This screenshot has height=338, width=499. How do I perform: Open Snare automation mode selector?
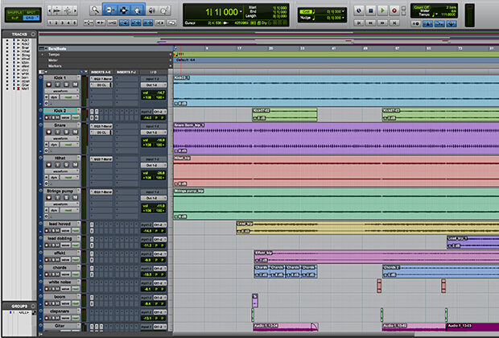click(x=68, y=145)
